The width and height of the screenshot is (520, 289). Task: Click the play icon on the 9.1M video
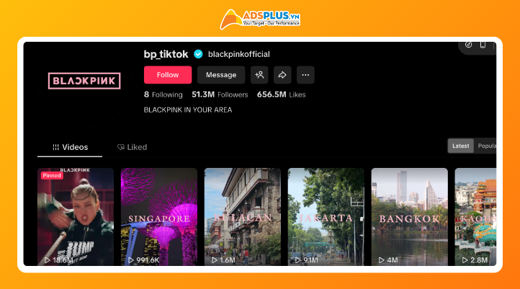point(297,260)
